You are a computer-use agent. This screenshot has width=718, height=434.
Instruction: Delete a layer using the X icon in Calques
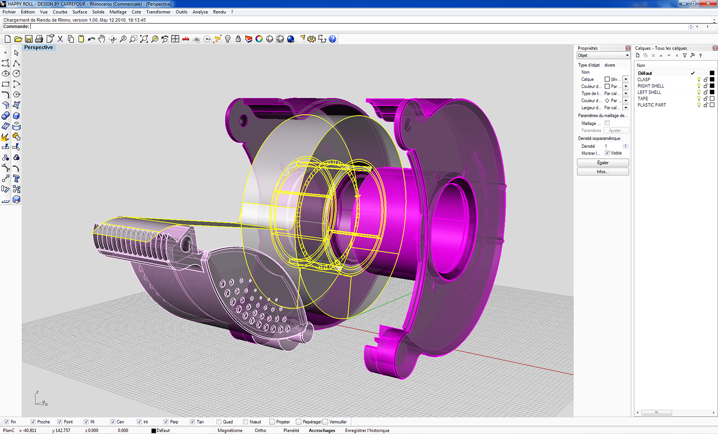coord(653,55)
